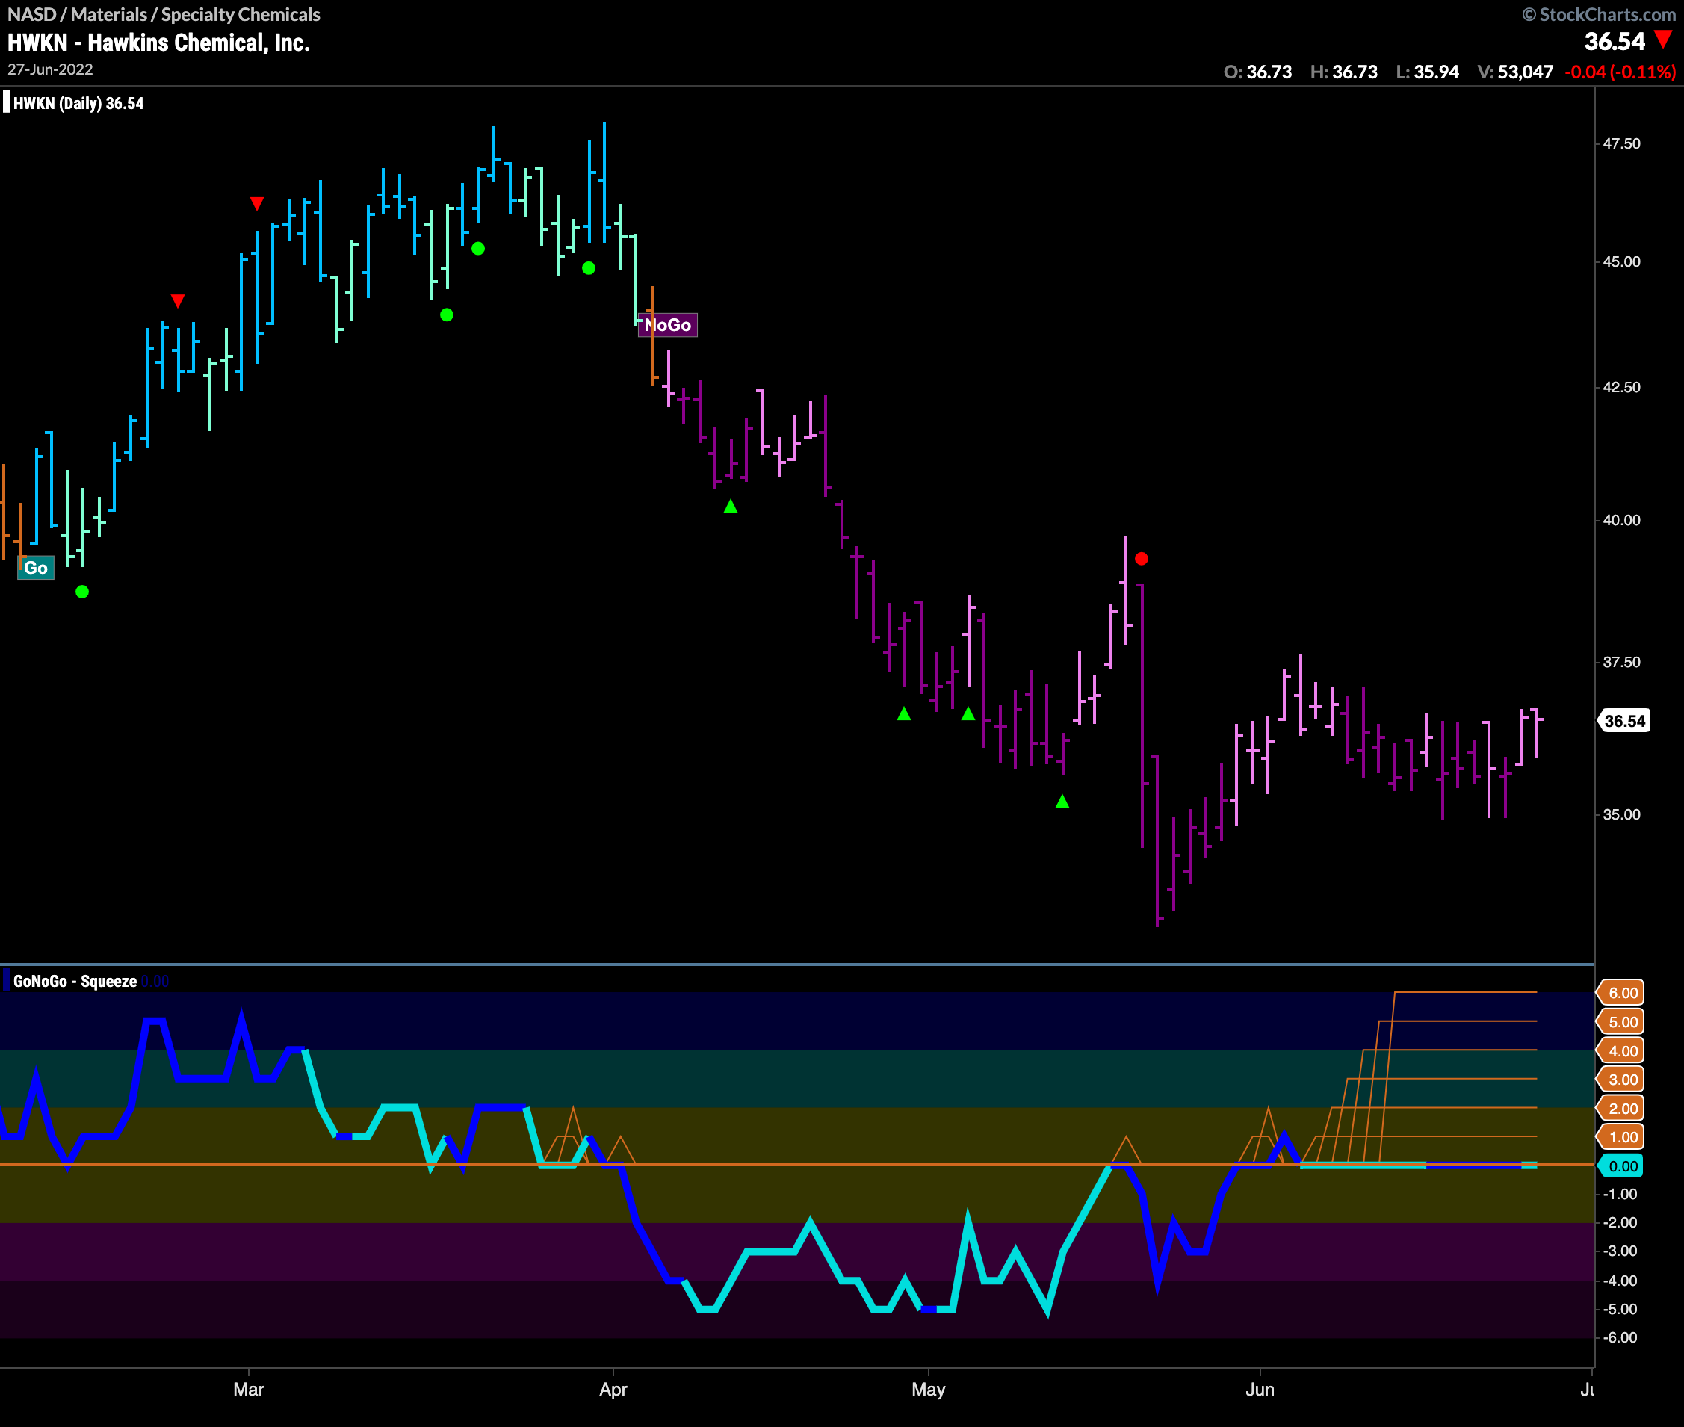1684x1427 pixels.
Task: Click the open value O: 36.73
Action: [x=1257, y=72]
